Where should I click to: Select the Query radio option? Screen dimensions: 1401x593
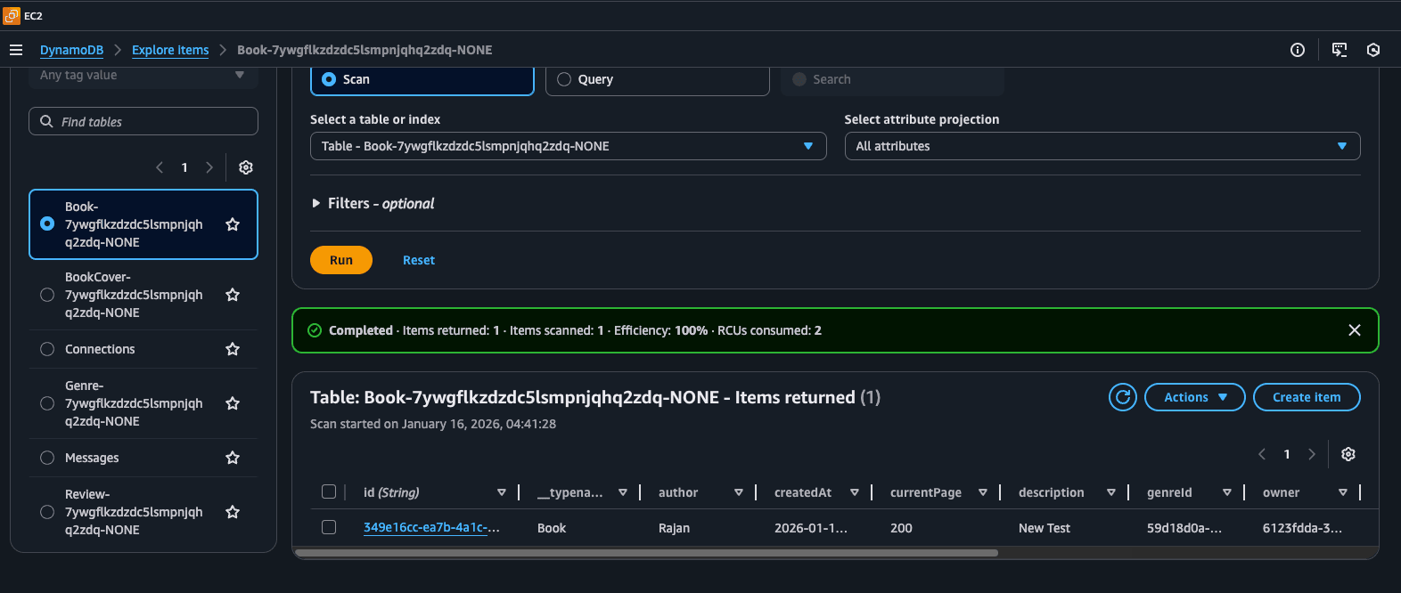tap(564, 79)
